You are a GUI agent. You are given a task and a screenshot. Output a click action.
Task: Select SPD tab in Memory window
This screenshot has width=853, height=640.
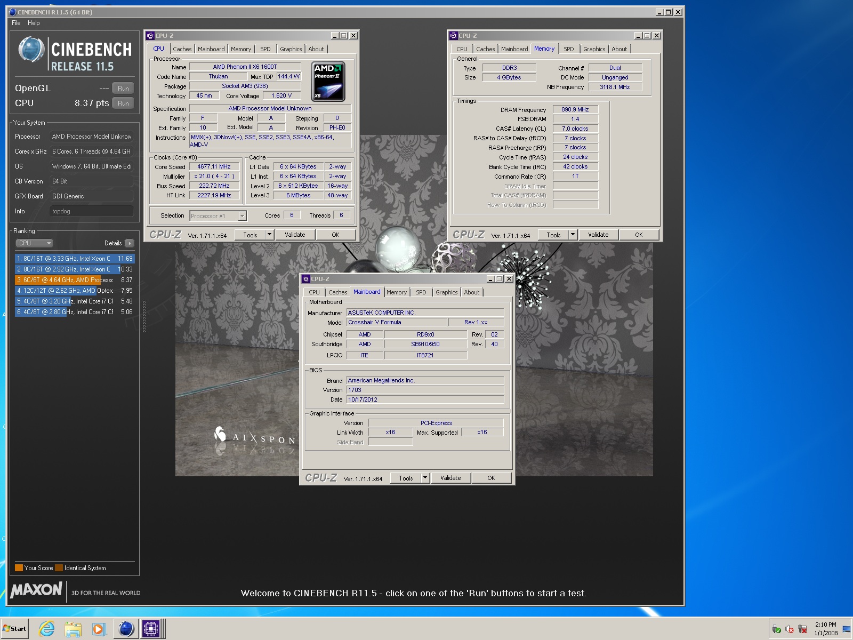tap(569, 49)
